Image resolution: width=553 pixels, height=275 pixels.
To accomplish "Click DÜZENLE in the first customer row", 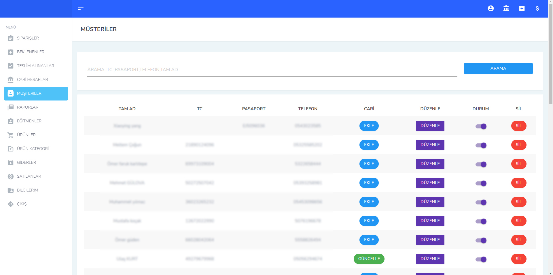I will click(430, 126).
